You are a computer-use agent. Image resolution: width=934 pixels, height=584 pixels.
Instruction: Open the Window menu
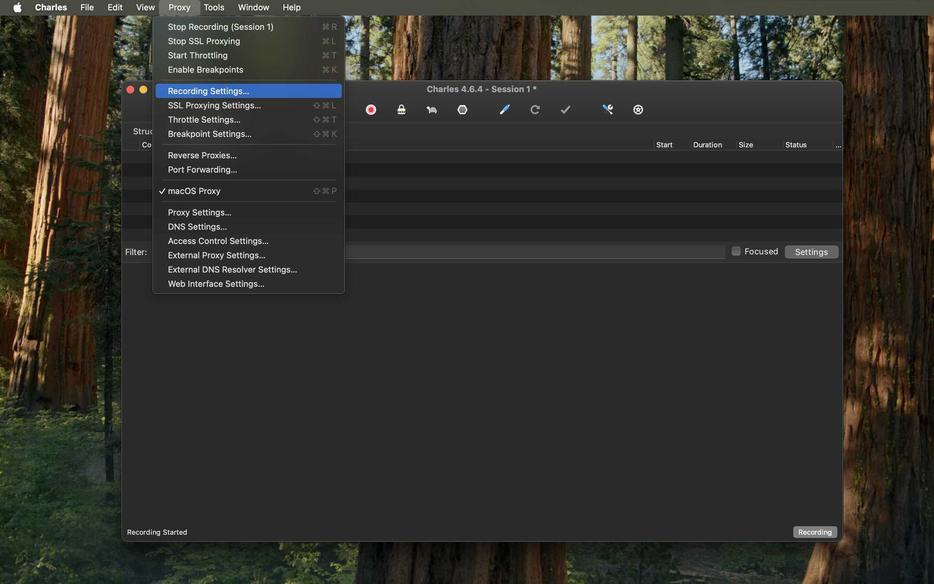(253, 7)
